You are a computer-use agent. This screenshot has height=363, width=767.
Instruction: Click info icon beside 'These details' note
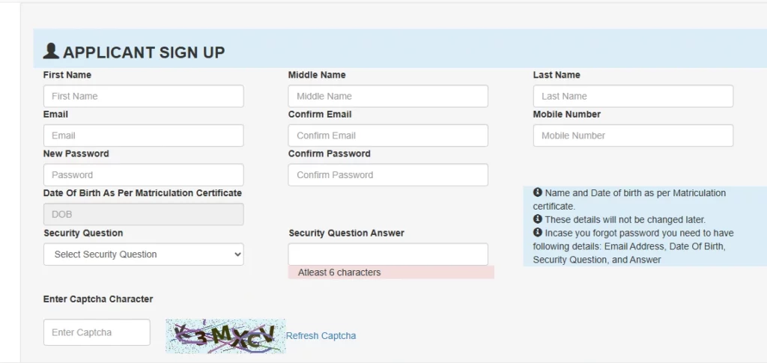pos(538,219)
